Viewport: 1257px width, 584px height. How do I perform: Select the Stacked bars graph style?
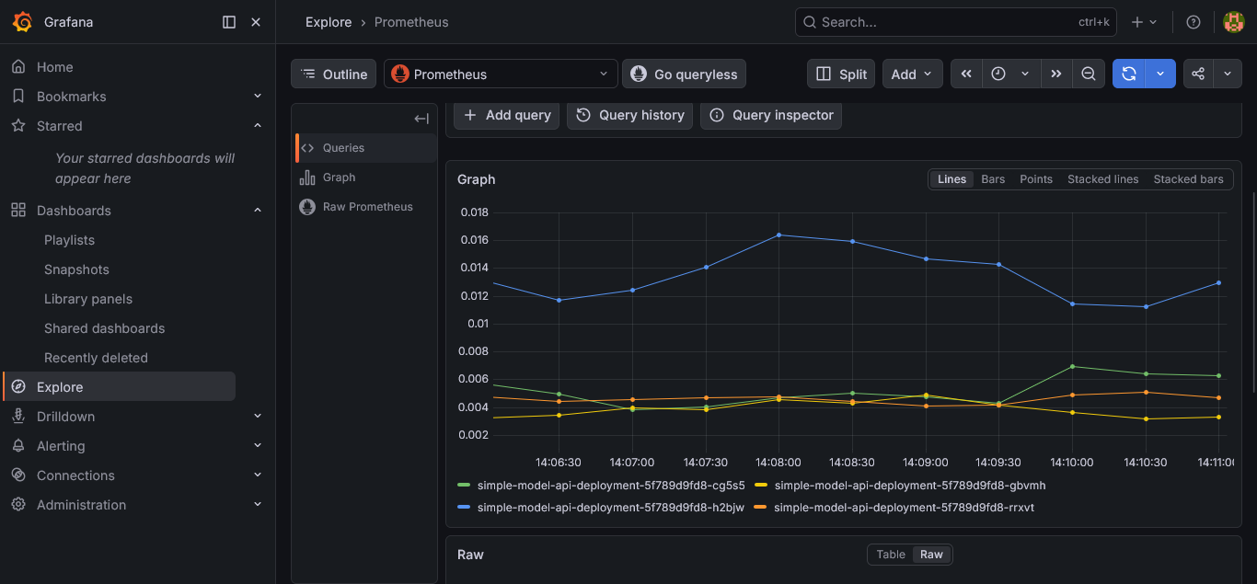1188,179
